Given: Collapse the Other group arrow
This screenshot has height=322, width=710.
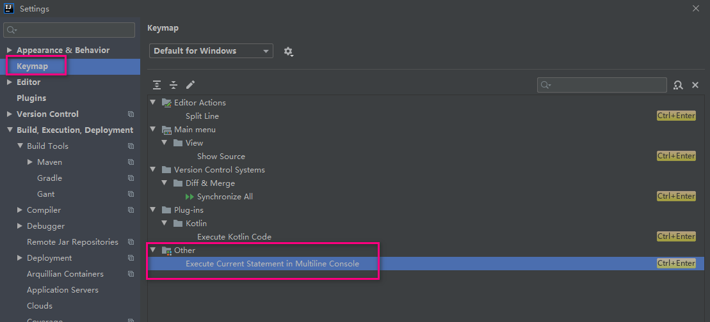Looking at the screenshot, I should pyautogui.click(x=153, y=250).
